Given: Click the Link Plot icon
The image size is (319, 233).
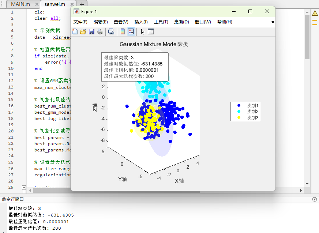Looking at the screenshot, I should pos(111,31).
